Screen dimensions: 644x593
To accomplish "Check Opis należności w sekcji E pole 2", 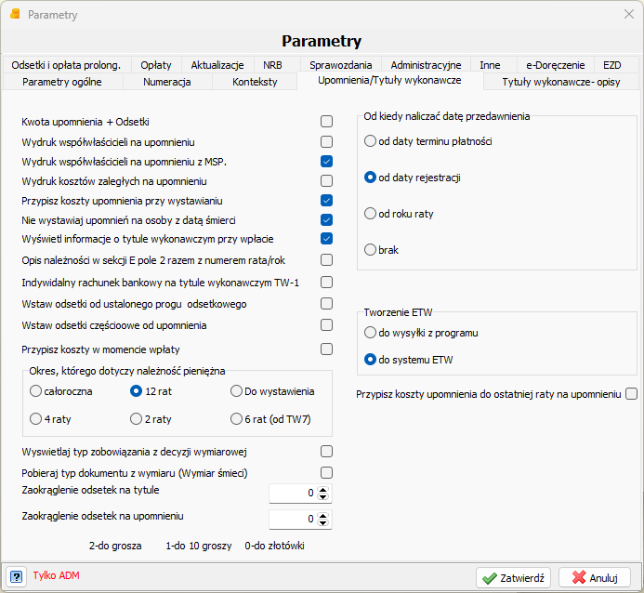I will [x=326, y=260].
